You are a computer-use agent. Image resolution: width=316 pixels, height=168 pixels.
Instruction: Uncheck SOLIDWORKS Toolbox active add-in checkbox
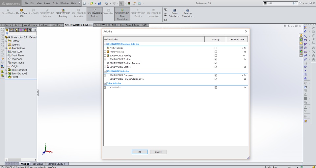pos(105,59)
